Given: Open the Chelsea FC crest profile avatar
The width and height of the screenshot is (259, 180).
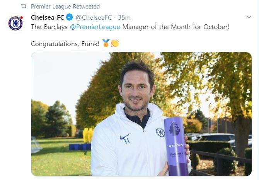Looking at the screenshot, I should 15,23.
